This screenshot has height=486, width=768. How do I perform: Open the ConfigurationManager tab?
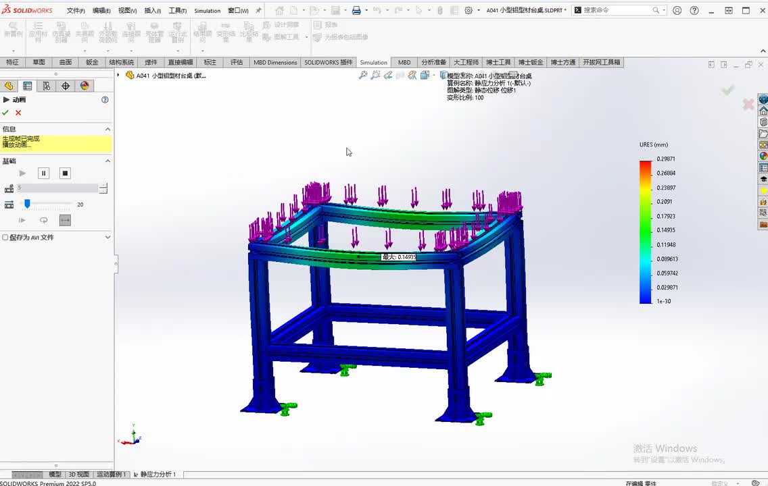(47, 86)
